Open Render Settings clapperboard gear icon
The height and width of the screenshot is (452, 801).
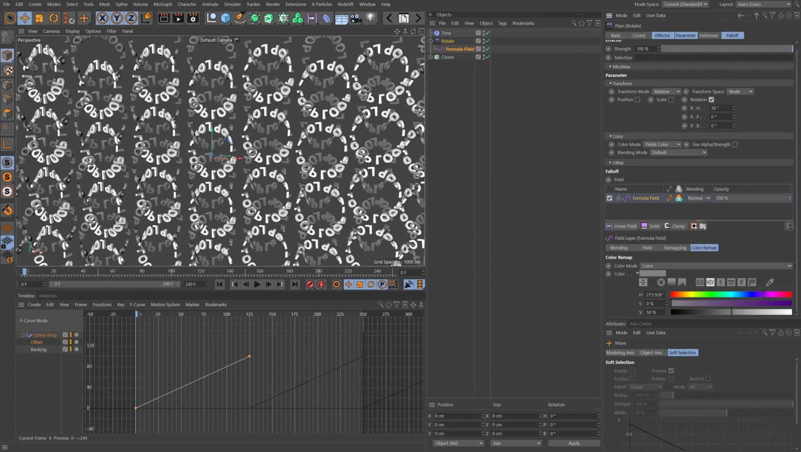pos(193,19)
